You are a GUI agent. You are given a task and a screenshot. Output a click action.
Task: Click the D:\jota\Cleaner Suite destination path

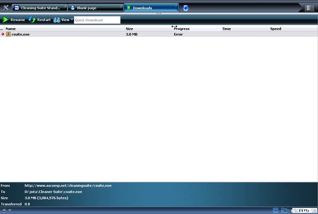(53, 192)
